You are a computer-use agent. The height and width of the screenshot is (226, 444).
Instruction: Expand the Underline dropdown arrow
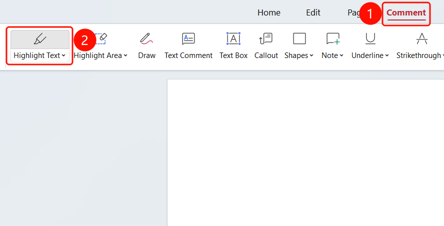click(x=387, y=55)
